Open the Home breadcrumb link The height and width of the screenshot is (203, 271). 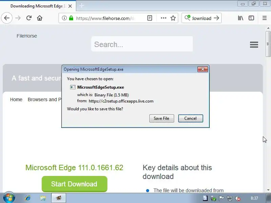[x=16, y=99]
